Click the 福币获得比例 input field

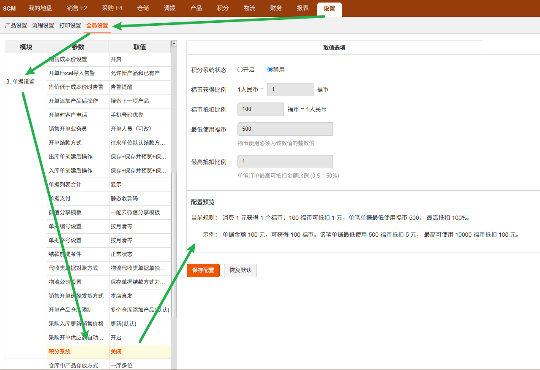[x=290, y=89]
